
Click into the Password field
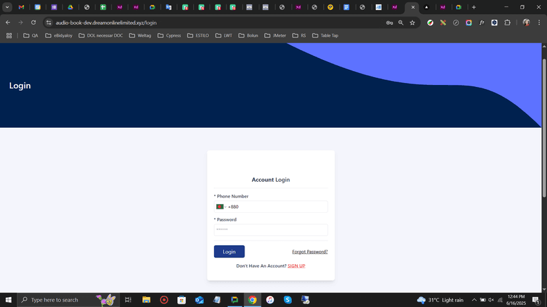[271, 230]
